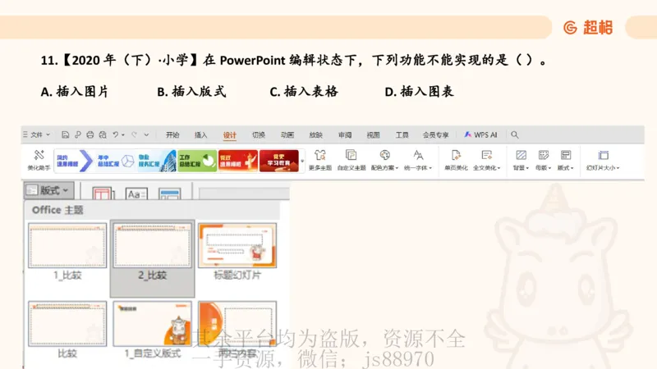The height and width of the screenshot is (369, 657).
Task: Apply the 简约通用模板 blue theme thumbnail
Action: pyautogui.click(x=74, y=161)
